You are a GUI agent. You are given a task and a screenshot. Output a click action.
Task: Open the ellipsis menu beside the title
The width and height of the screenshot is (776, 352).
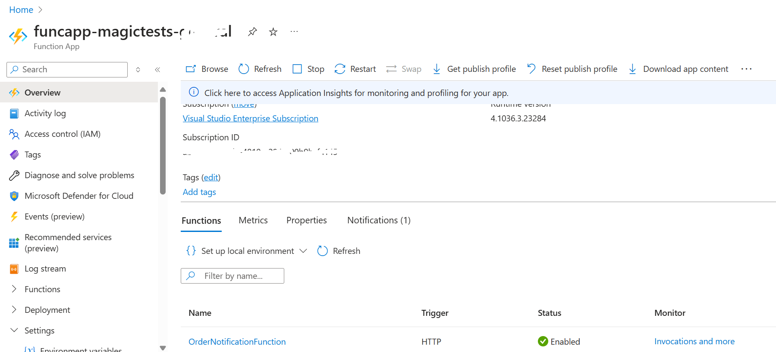coord(294,31)
